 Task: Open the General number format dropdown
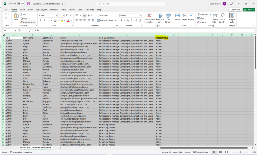(x=141, y=16)
